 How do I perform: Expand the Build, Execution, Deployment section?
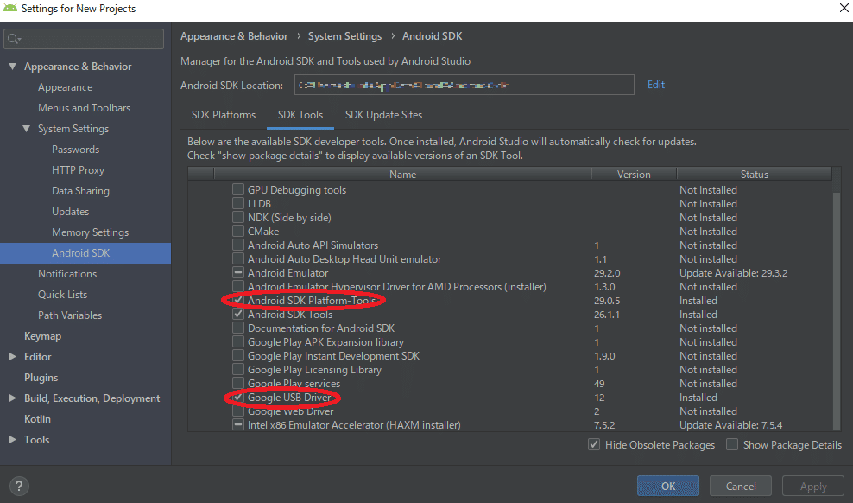[x=12, y=398]
